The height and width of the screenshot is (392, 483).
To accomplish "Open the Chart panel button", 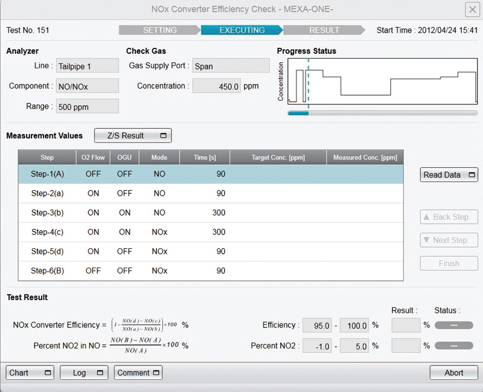I will pyautogui.click(x=30, y=373).
